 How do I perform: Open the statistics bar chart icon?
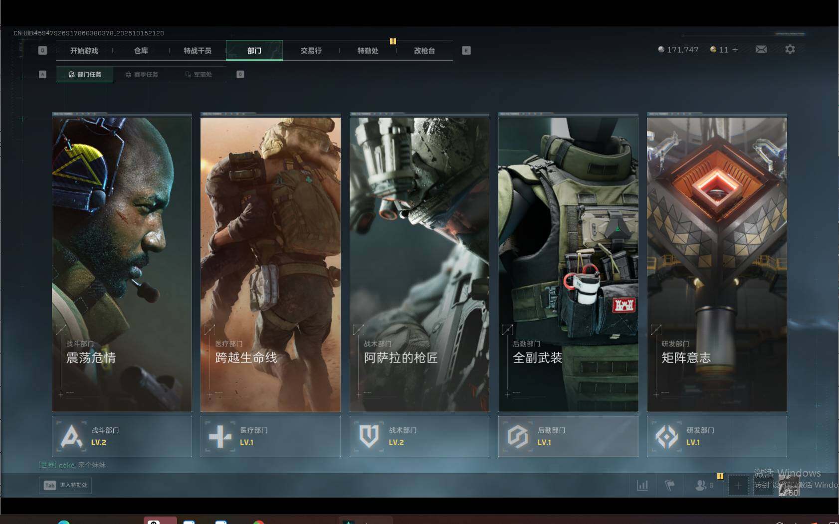pyautogui.click(x=642, y=485)
